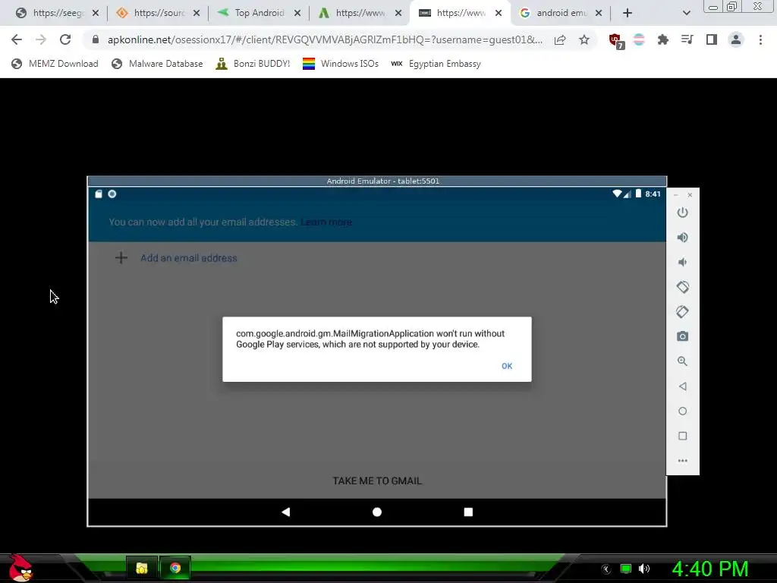This screenshot has height=583, width=777.
Task: Click the 4:40 PM clock
Action: (710, 569)
